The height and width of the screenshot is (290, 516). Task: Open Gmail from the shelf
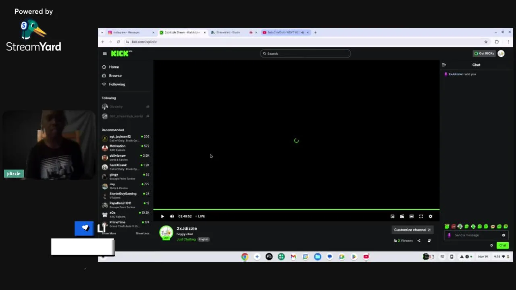coord(293,257)
